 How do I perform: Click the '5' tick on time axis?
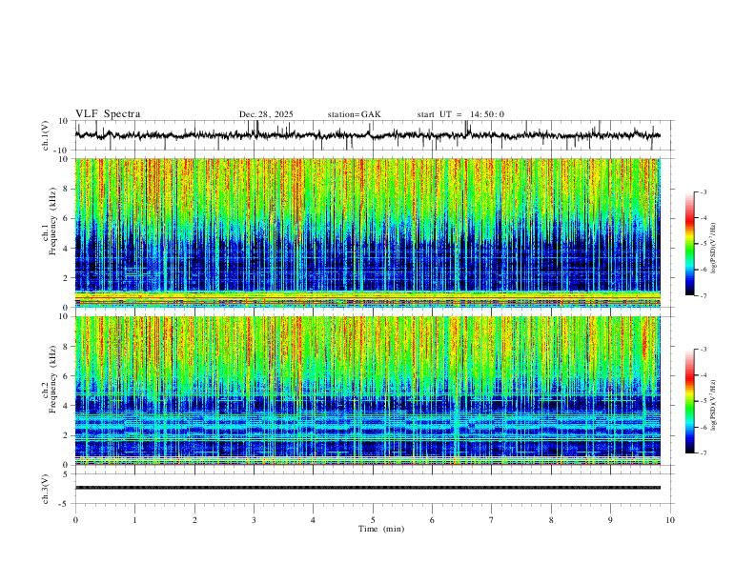point(373,520)
